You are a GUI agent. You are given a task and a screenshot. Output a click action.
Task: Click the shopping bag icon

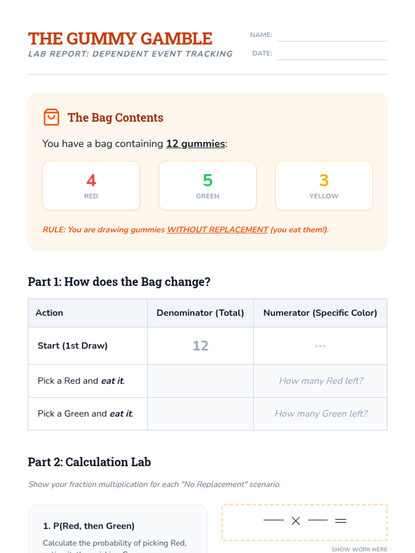51,117
